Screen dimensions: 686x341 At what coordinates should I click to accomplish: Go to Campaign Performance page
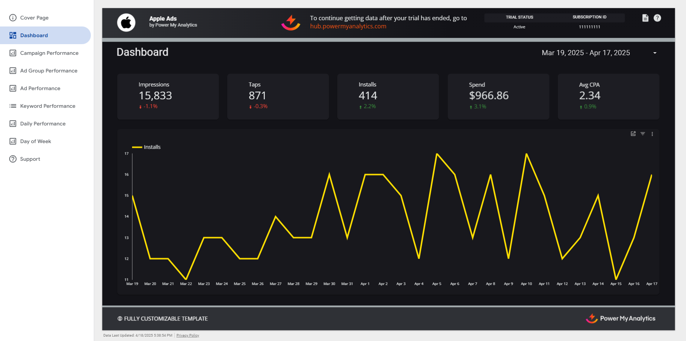[x=49, y=53]
